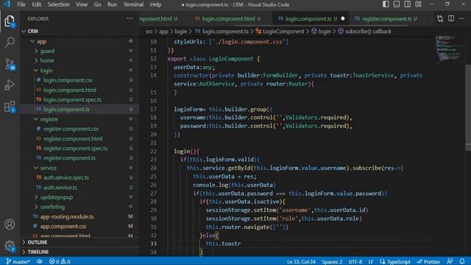
Task: Open the View menu
Action: pos(82,4)
